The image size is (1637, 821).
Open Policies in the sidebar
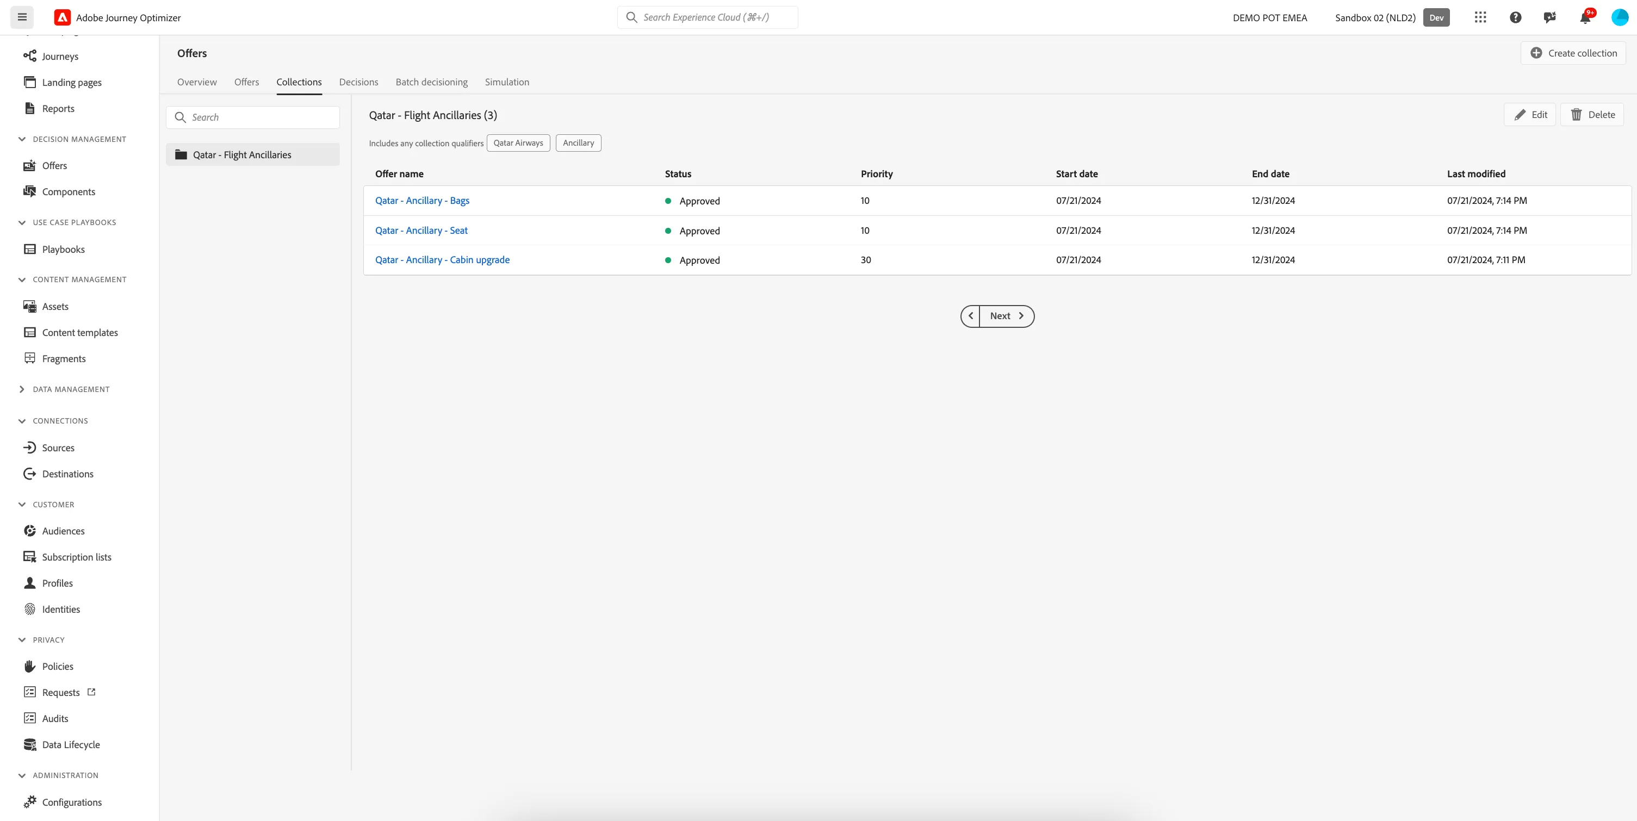(x=48, y=666)
